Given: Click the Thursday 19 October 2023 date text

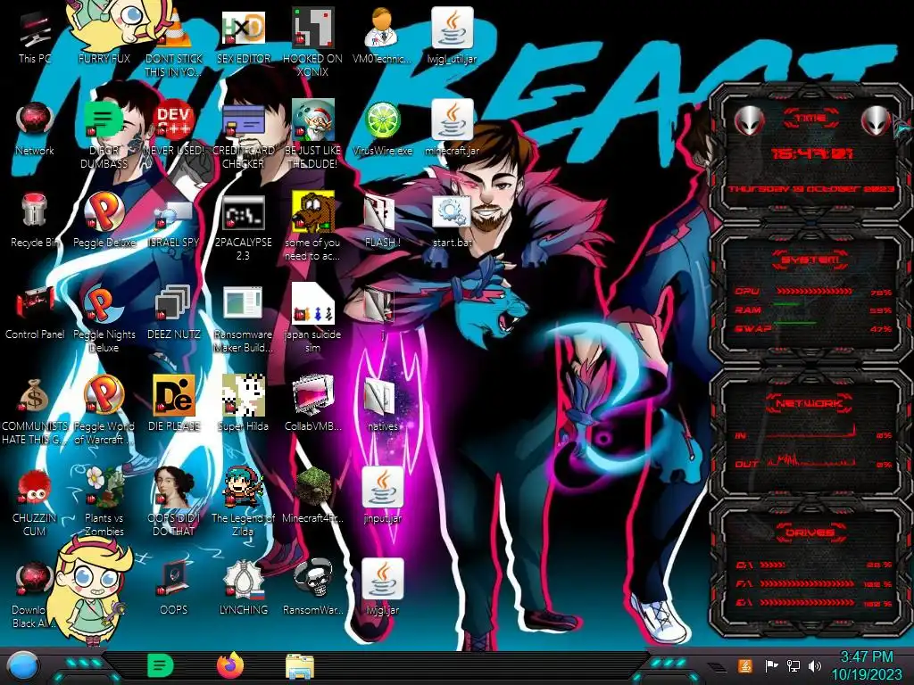Looking at the screenshot, I should pyautogui.click(x=810, y=189).
